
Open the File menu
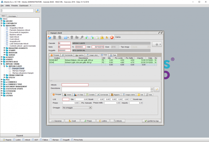(2, 6)
